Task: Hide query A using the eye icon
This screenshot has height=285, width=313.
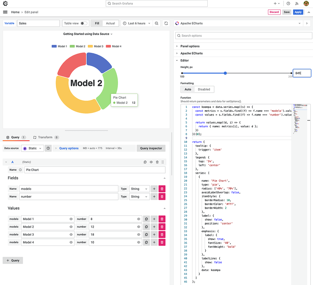Action: [x=151, y=162]
